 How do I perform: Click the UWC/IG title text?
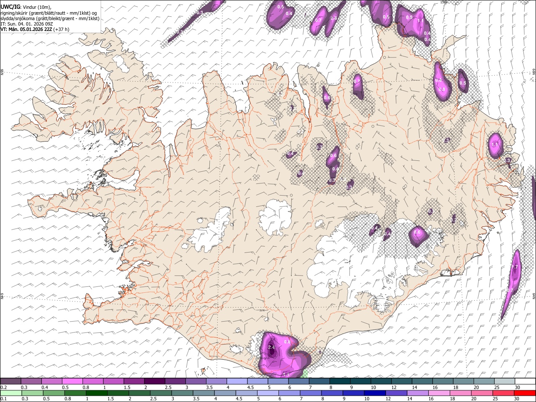click(10, 7)
